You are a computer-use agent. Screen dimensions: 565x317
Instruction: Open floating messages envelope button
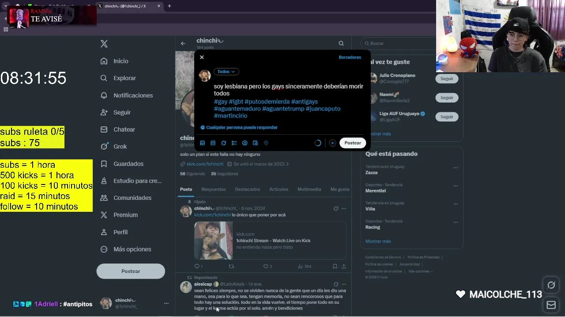551,305
